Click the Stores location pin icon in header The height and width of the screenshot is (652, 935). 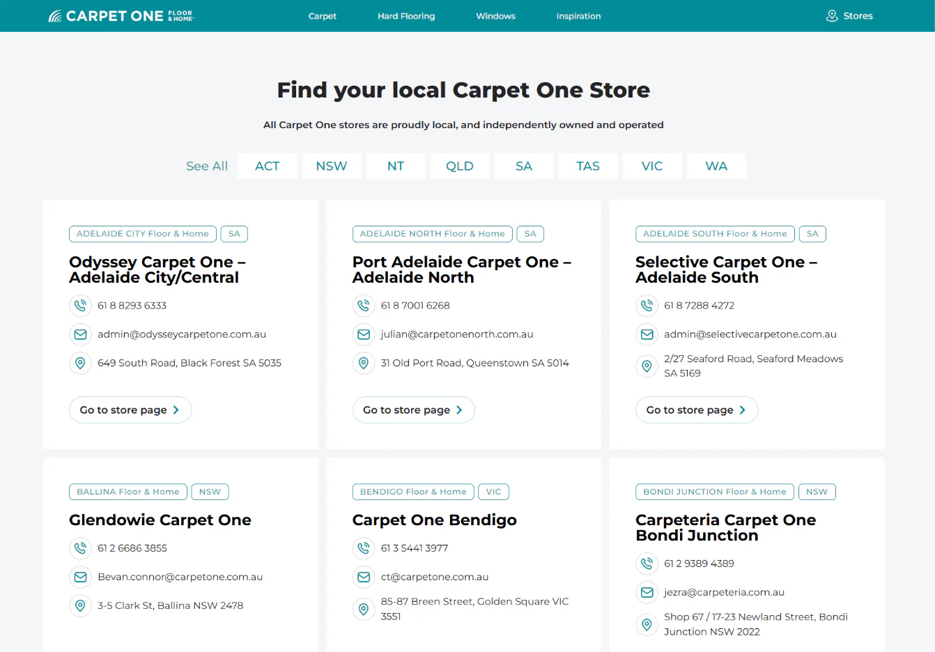[x=832, y=15]
